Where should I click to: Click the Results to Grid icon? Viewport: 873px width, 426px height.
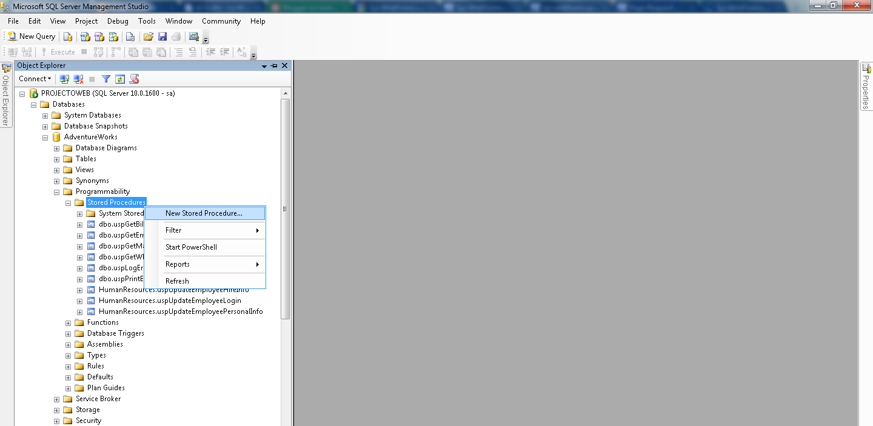147,52
